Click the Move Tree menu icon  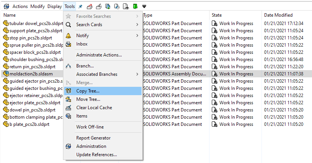[x=68, y=99]
